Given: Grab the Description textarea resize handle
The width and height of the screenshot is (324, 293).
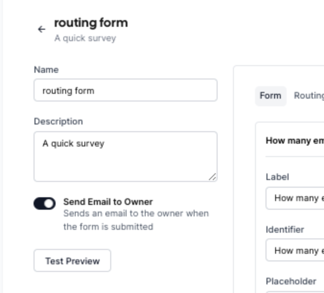Looking at the screenshot, I should tap(212, 177).
